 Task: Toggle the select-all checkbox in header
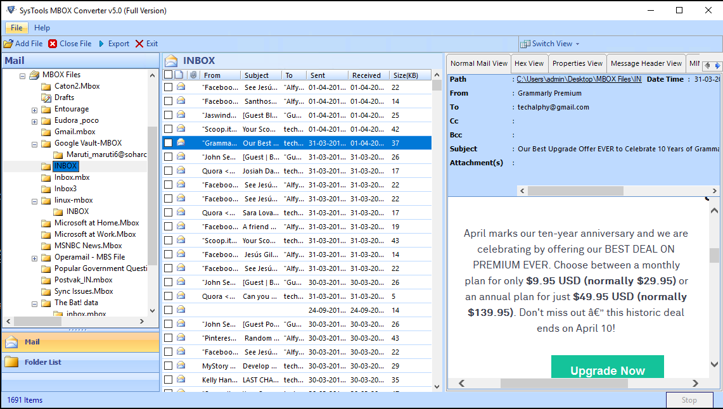pos(169,75)
